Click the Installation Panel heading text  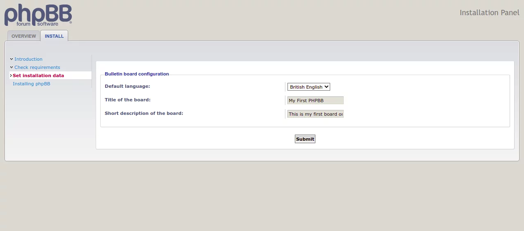490,13
